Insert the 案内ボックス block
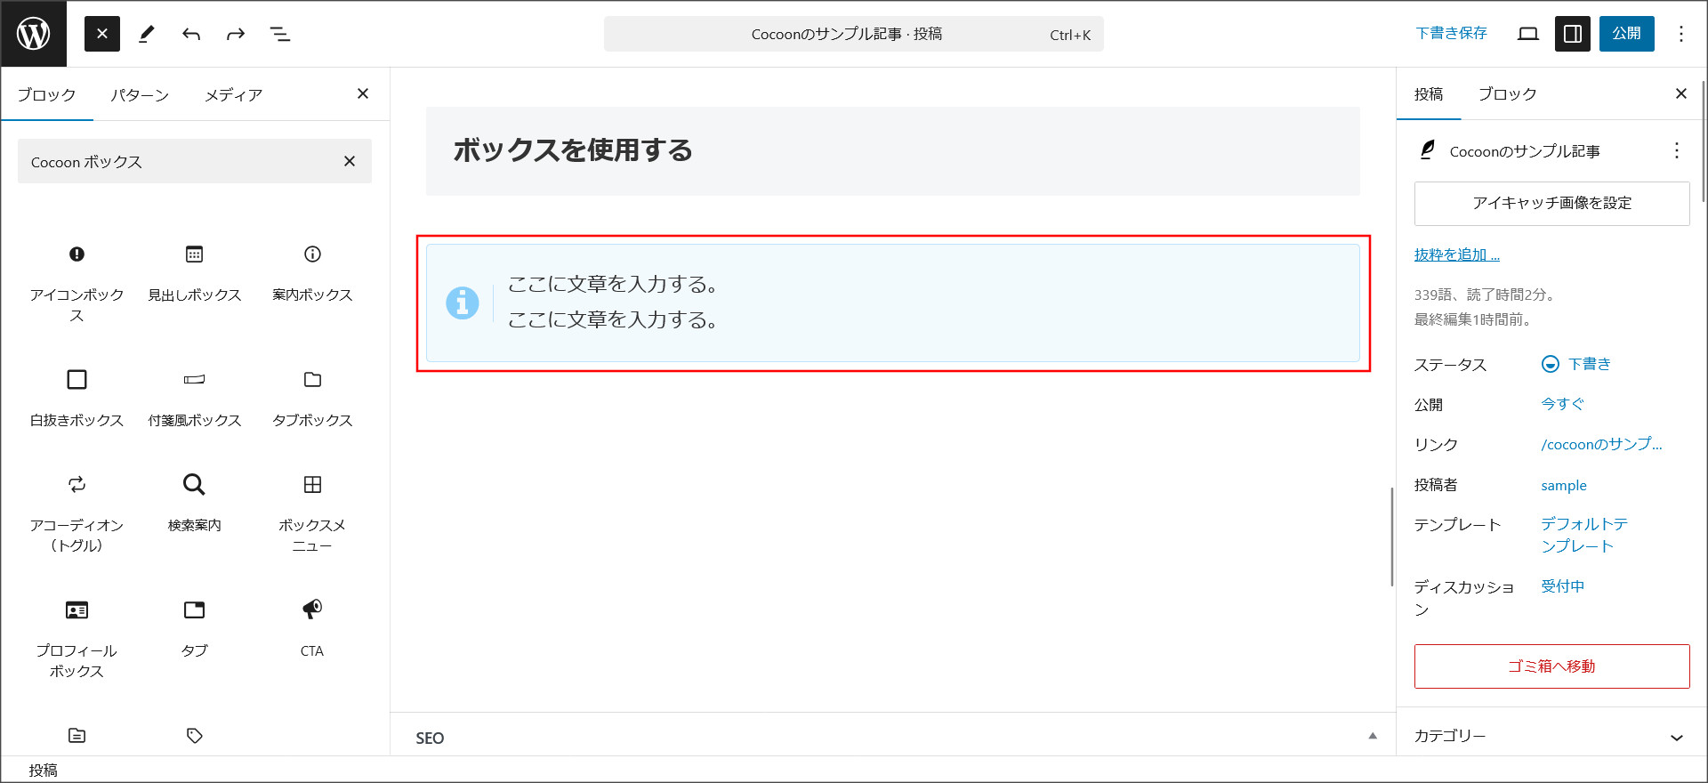Screen dimensions: 1708x783 [x=312, y=274]
